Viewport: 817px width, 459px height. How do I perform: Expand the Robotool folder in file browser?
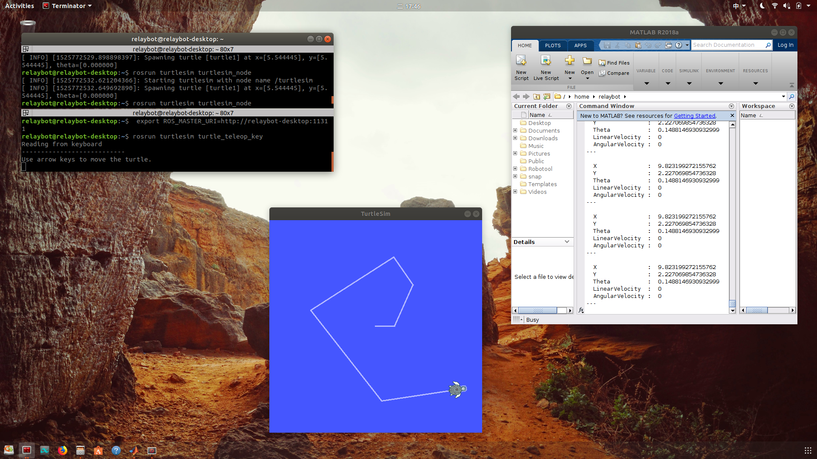coord(515,169)
